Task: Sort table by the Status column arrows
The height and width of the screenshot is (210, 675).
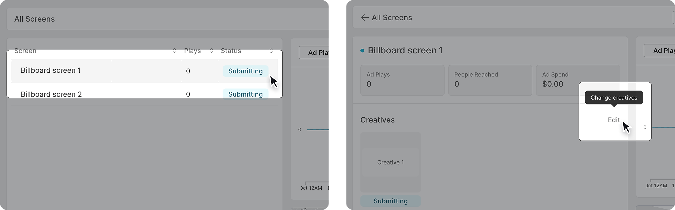Action: (271, 51)
